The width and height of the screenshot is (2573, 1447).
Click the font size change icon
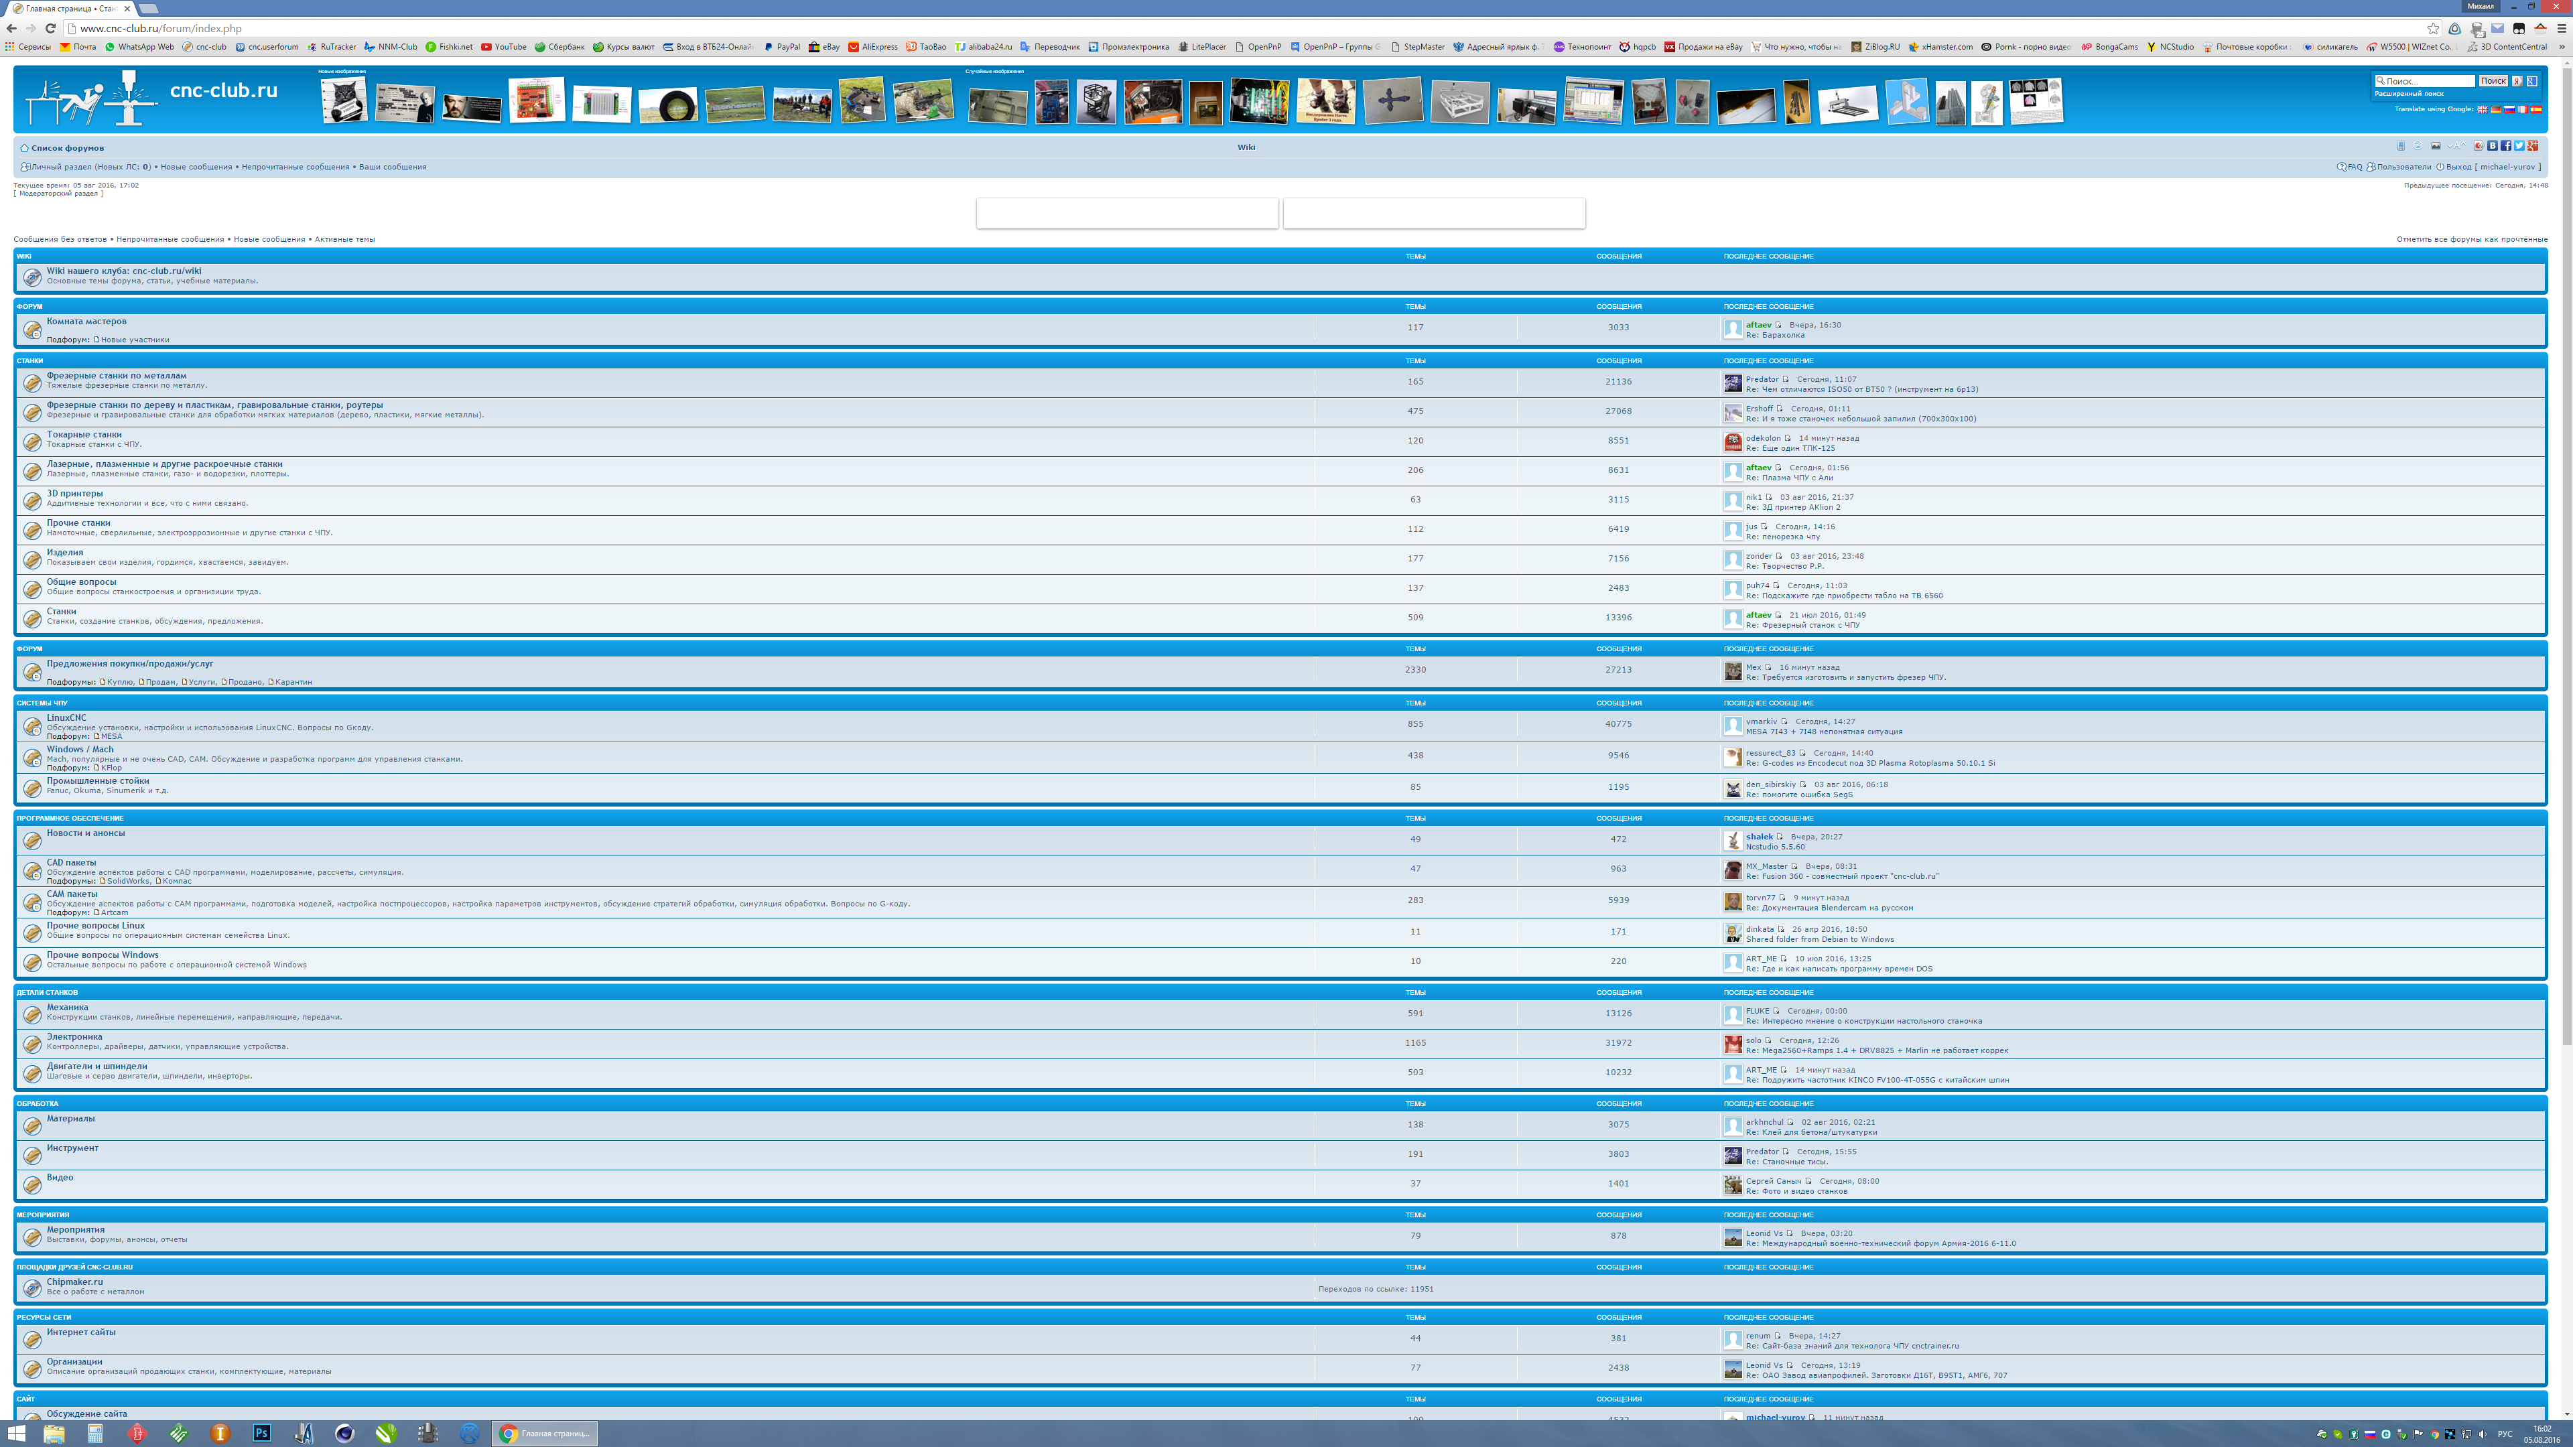[2457, 146]
